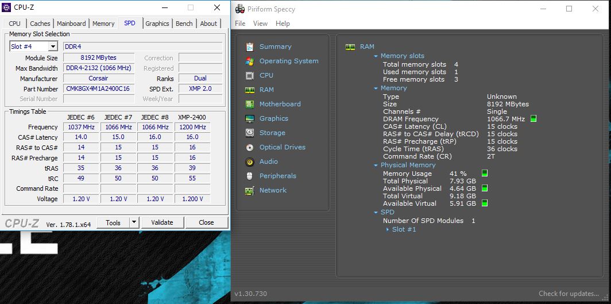Open the View menu in Speccy
This screenshot has height=304, width=611.
click(x=260, y=24)
